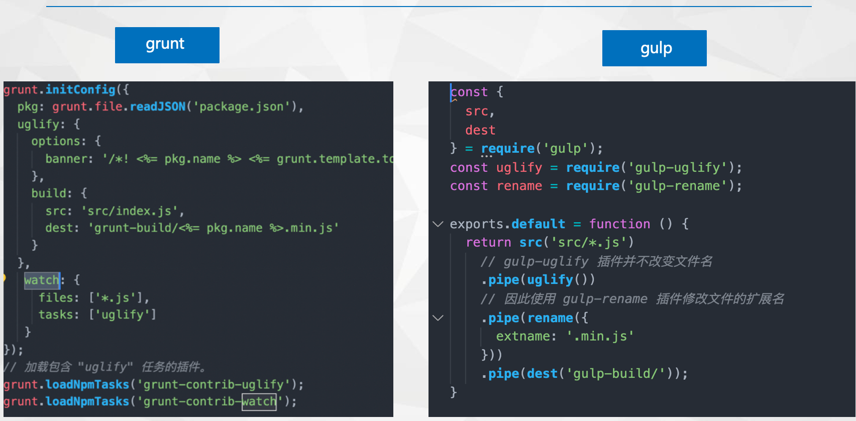Click the src, line in gulp destructuring
Screen dimensions: 856x421
click(x=480, y=112)
